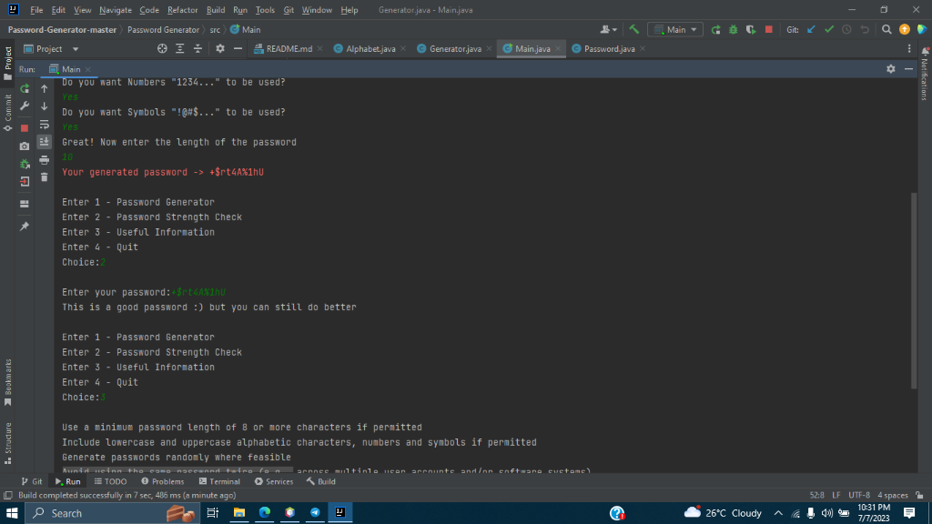Open Problems tool window
Image resolution: width=932 pixels, height=524 pixels.
(x=162, y=481)
